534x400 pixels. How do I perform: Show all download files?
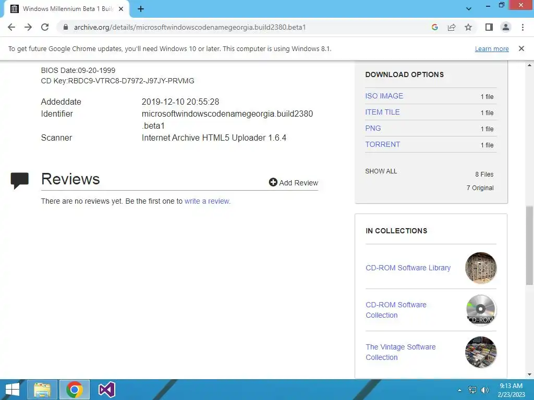coord(381,171)
